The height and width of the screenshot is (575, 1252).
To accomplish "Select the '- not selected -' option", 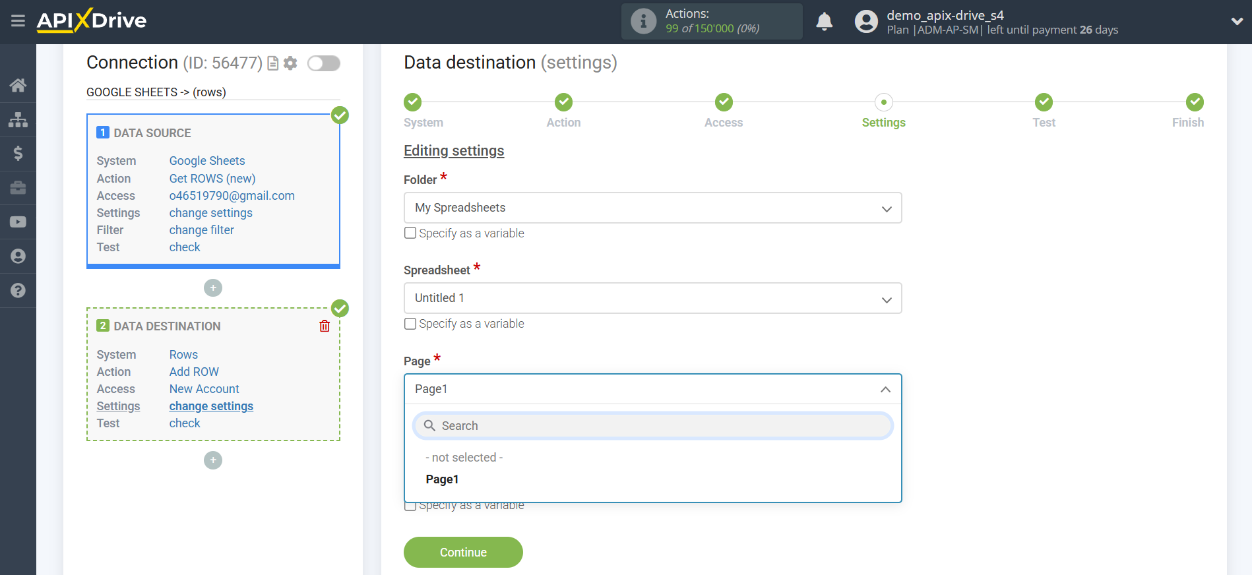I will [464, 458].
